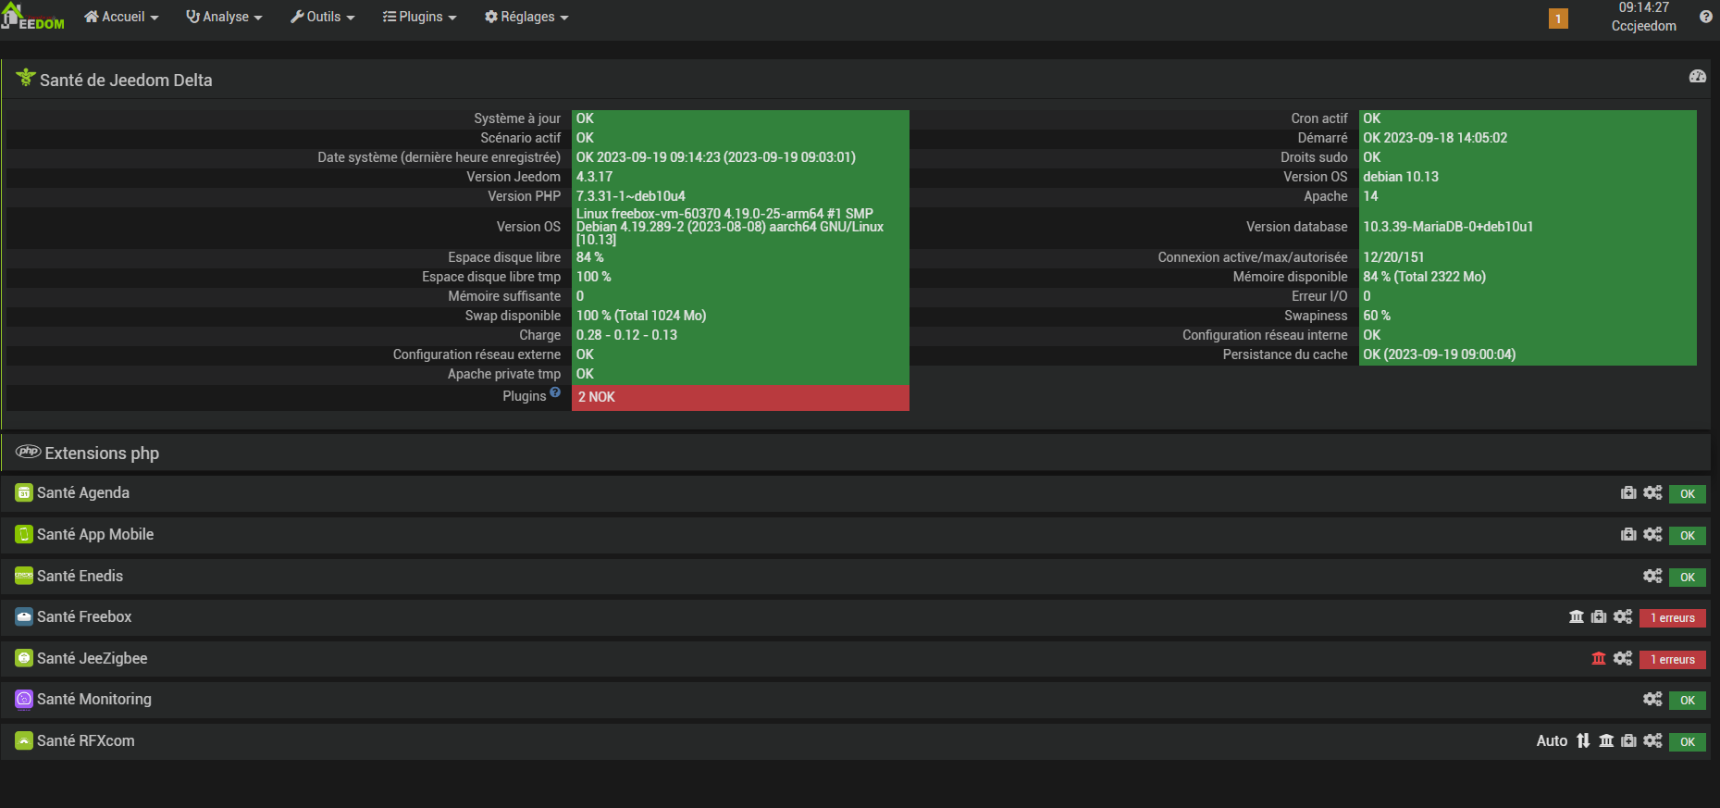This screenshot has width=1720, height=808.
Task: Click the Version PHP value 7.3.31-1~deb10u4
Action: coord(630,196)
